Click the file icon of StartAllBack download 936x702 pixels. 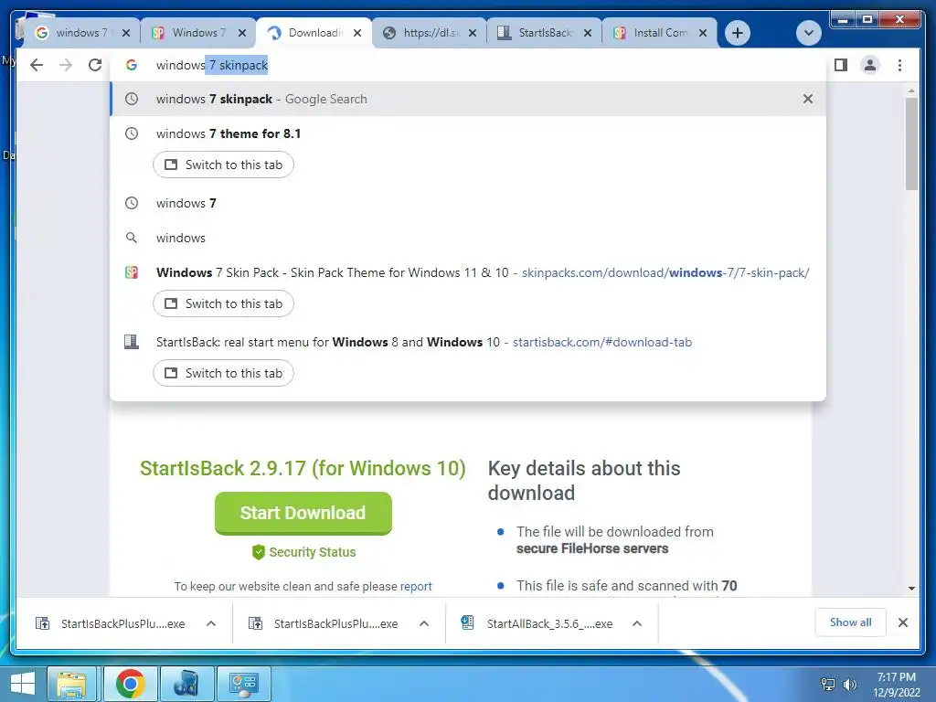467,623
